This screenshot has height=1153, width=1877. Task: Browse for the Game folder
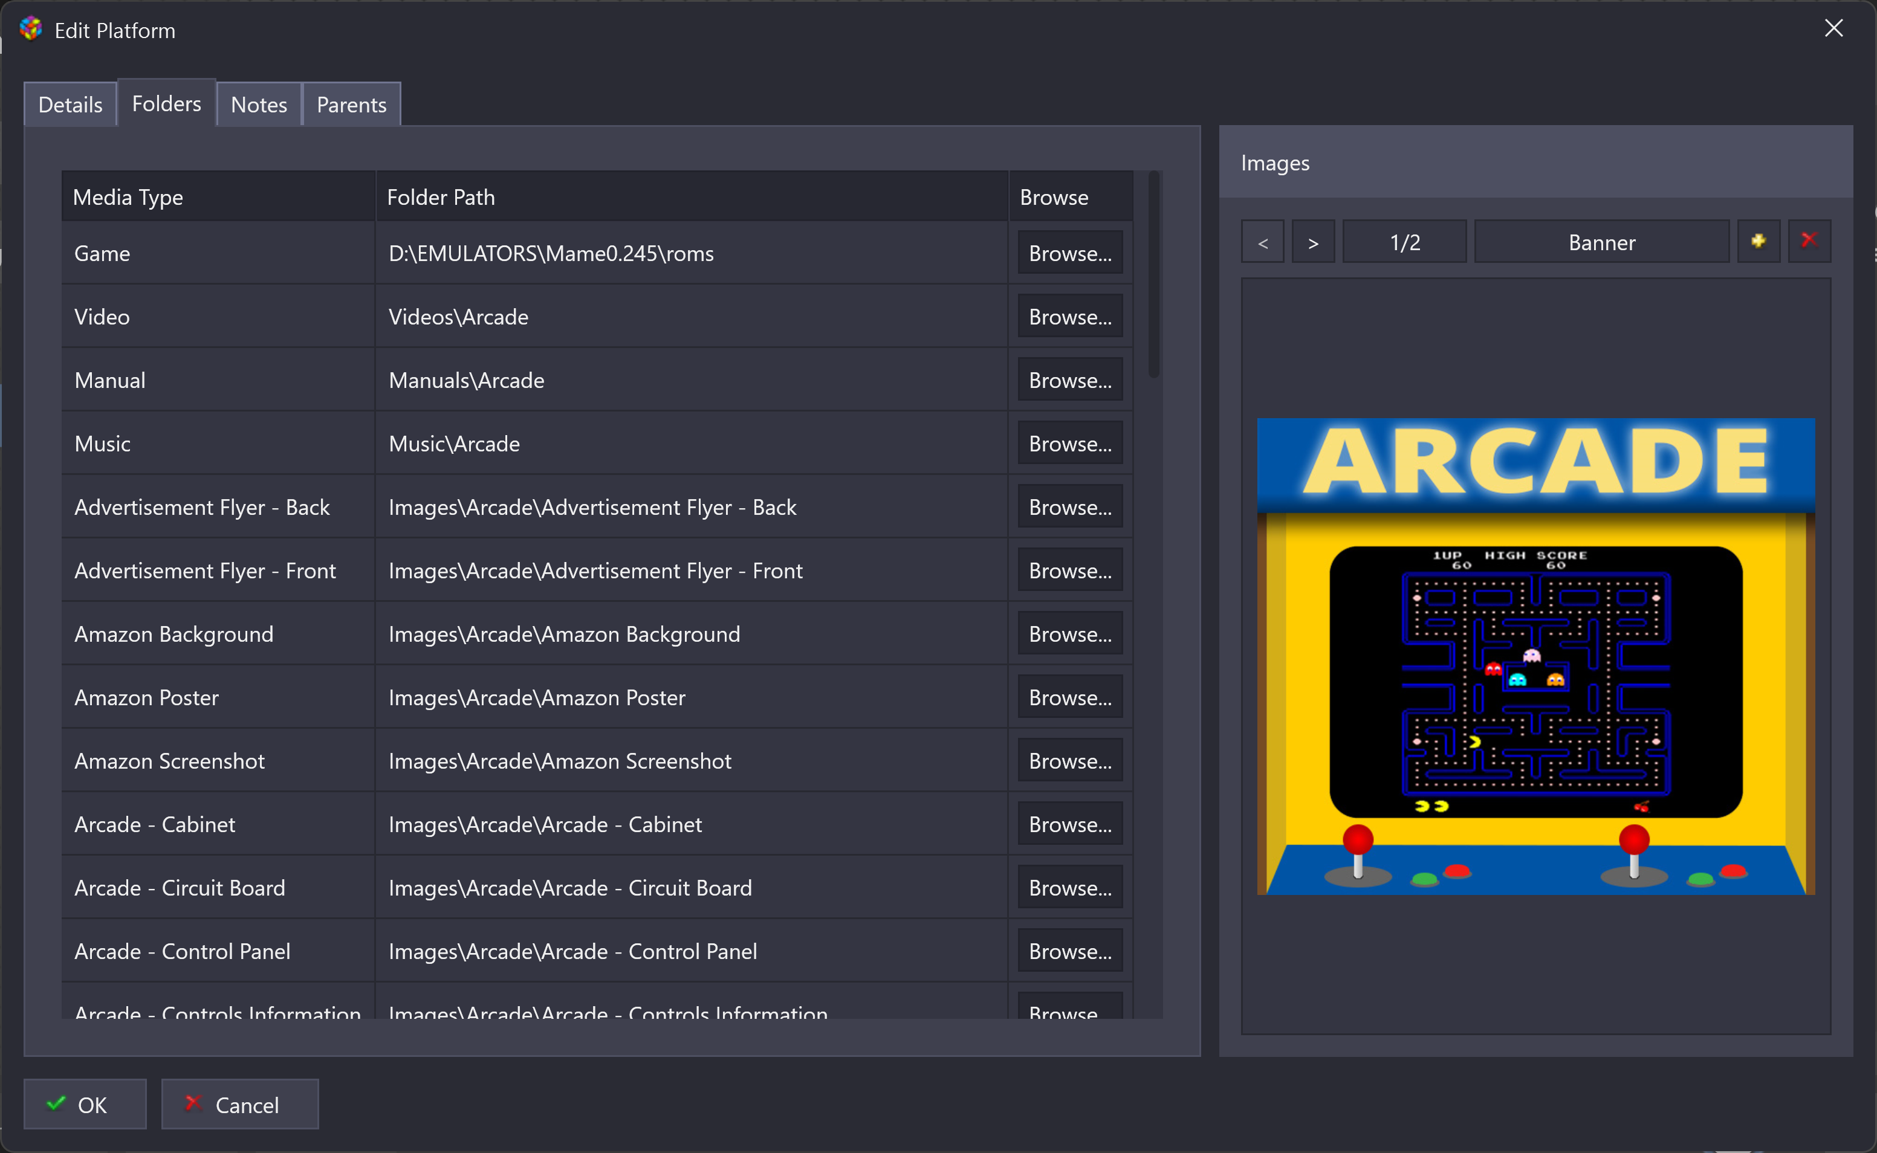point(1070,253)
